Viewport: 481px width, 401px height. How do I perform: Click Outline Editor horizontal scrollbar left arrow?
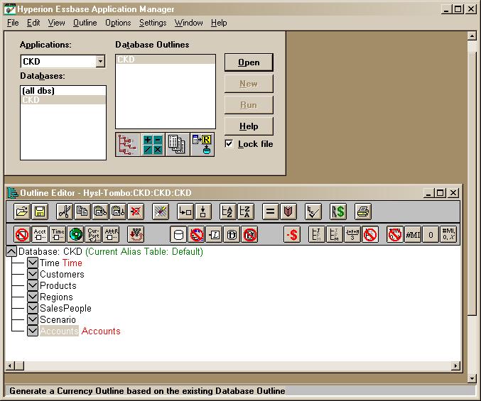click(x=10, y=366)
